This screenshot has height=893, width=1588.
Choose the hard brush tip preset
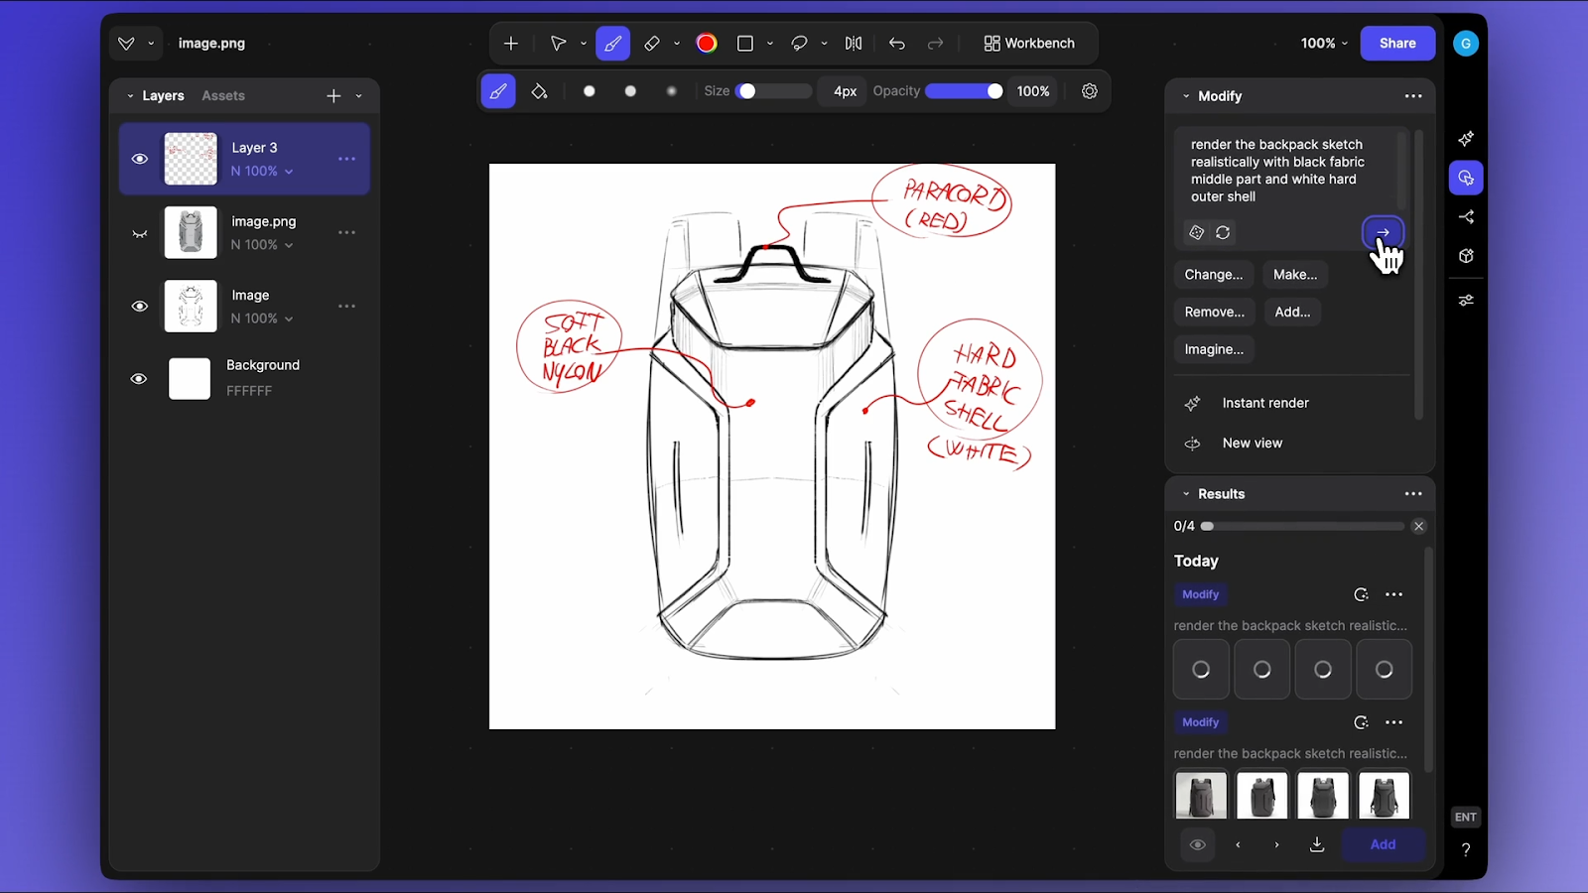tap(590, 91)
